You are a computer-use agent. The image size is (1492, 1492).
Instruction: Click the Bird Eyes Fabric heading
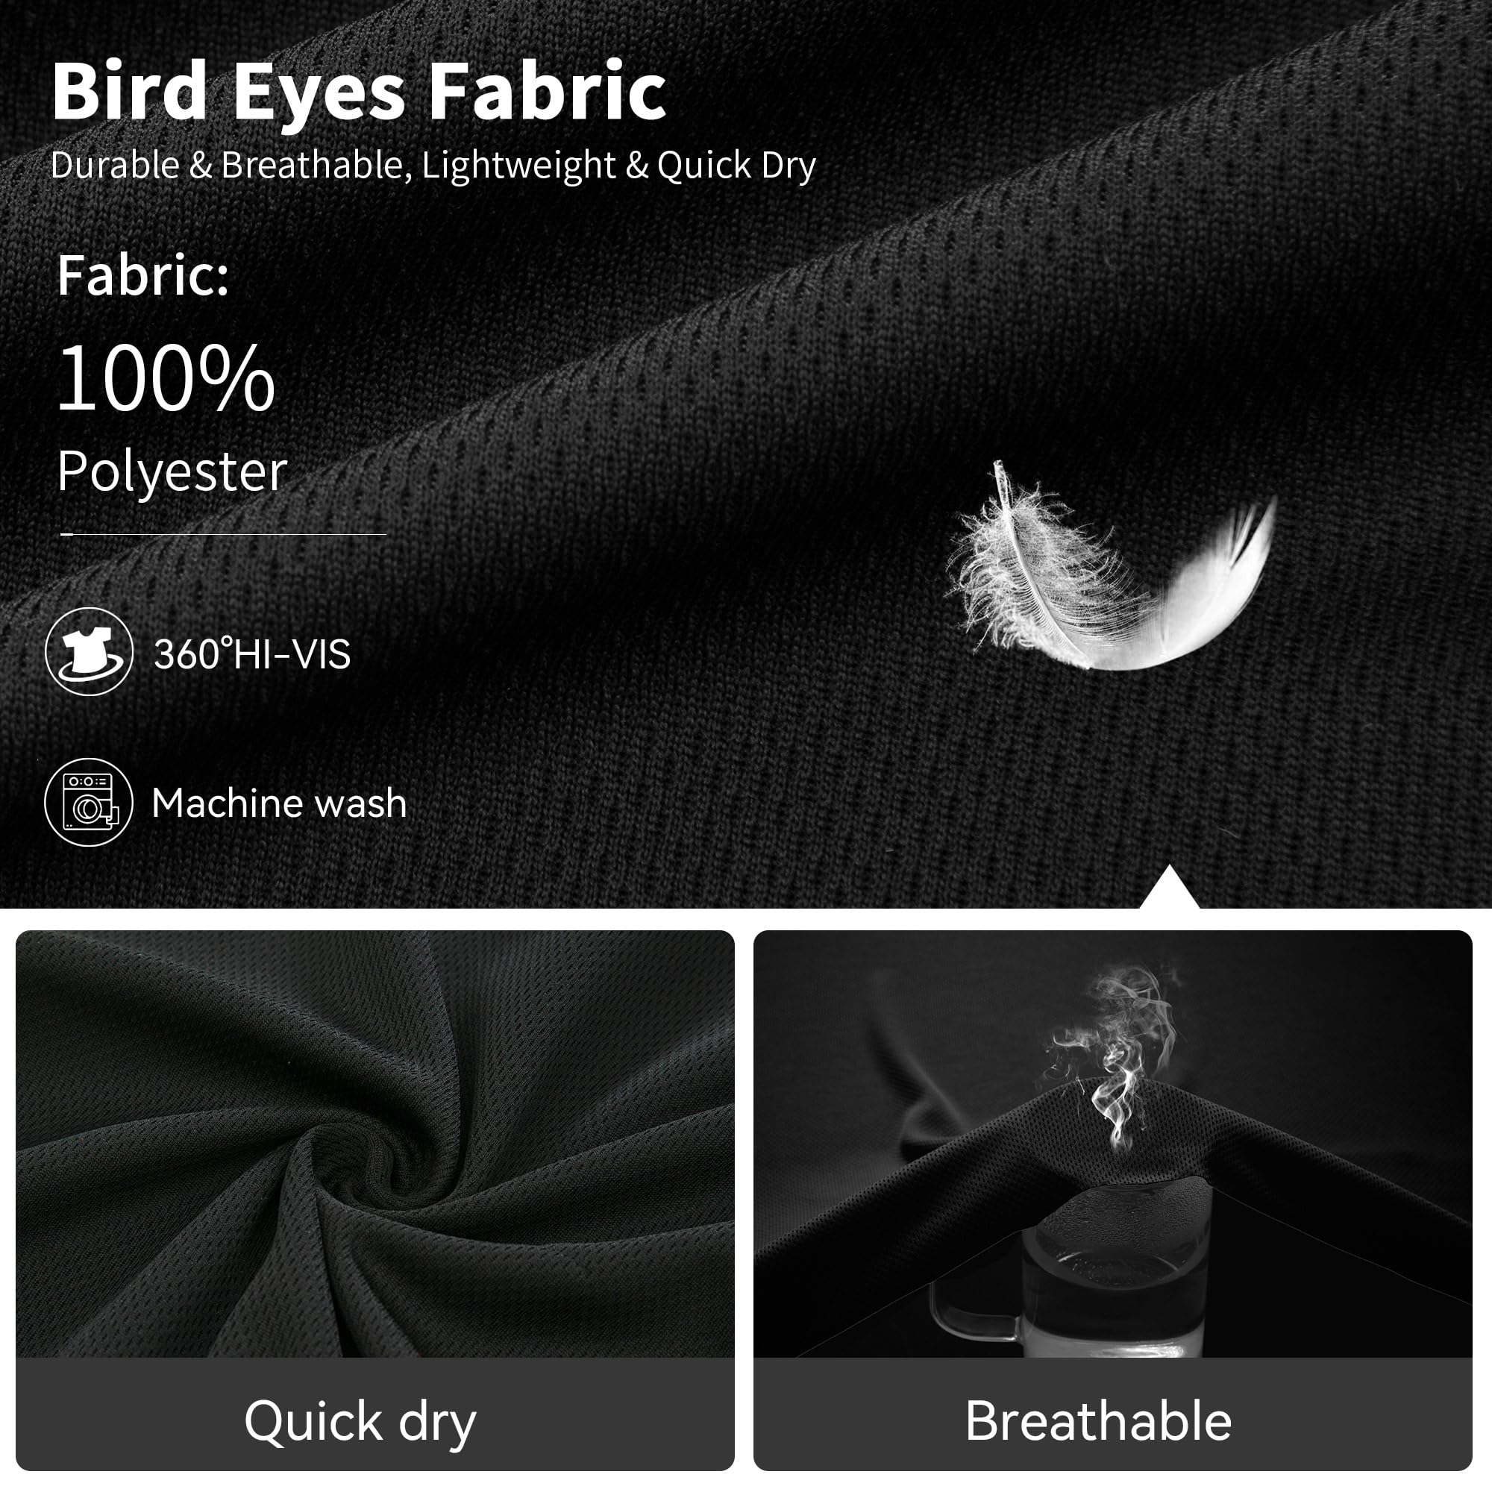359,93
